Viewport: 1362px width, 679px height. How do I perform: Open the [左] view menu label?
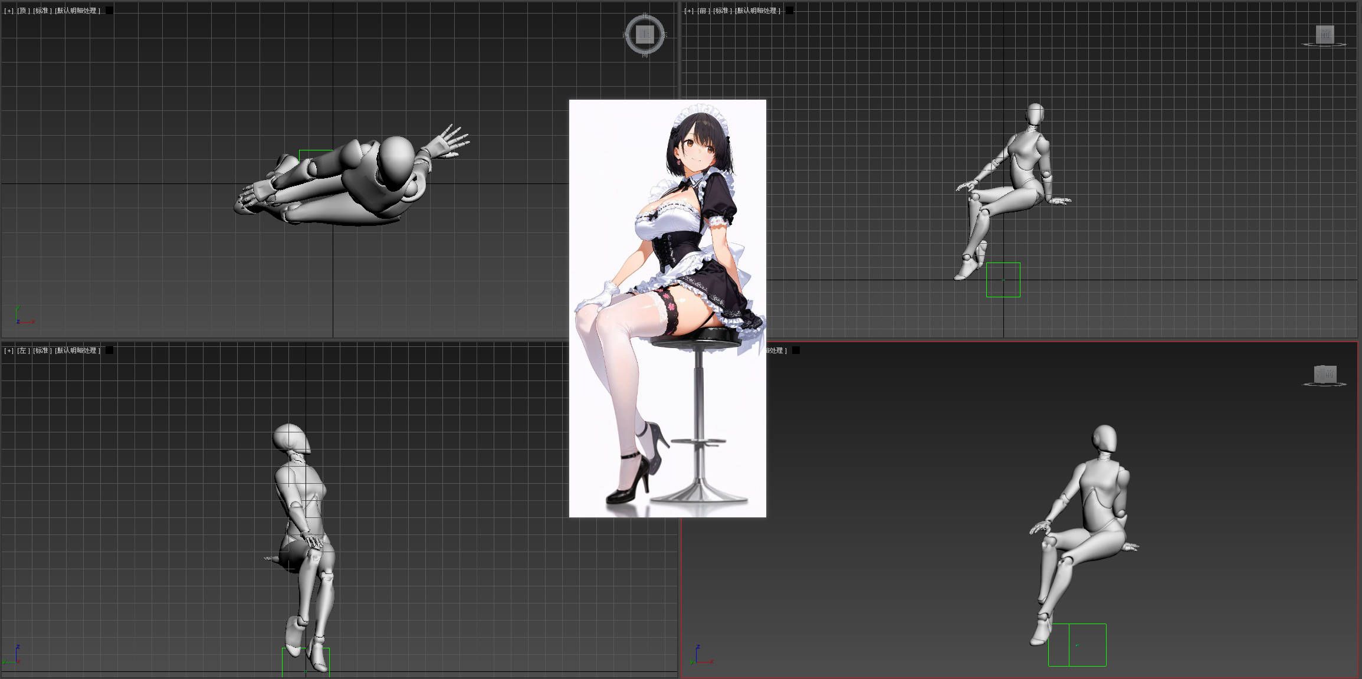pyautogui.click(x=24, y=350)
